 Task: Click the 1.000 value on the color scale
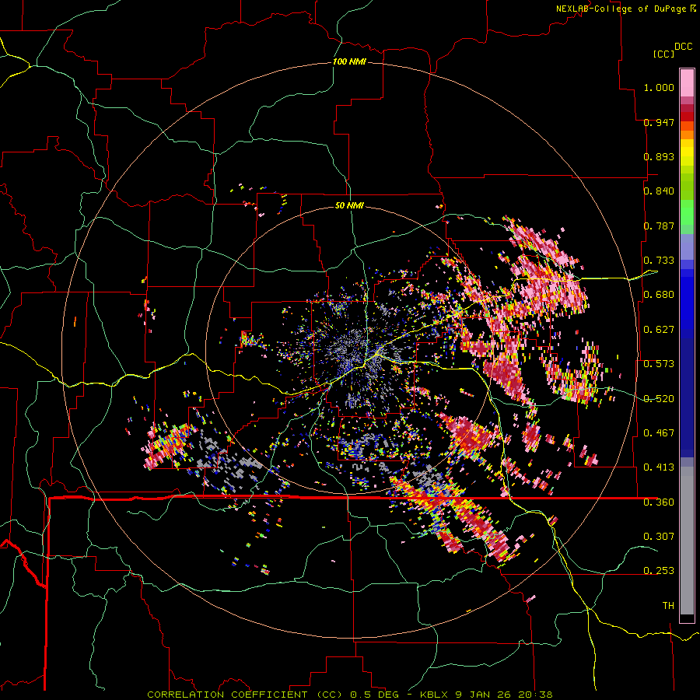pos(659,87)
